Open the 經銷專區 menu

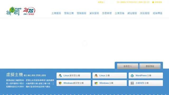[x=158, y=13]
